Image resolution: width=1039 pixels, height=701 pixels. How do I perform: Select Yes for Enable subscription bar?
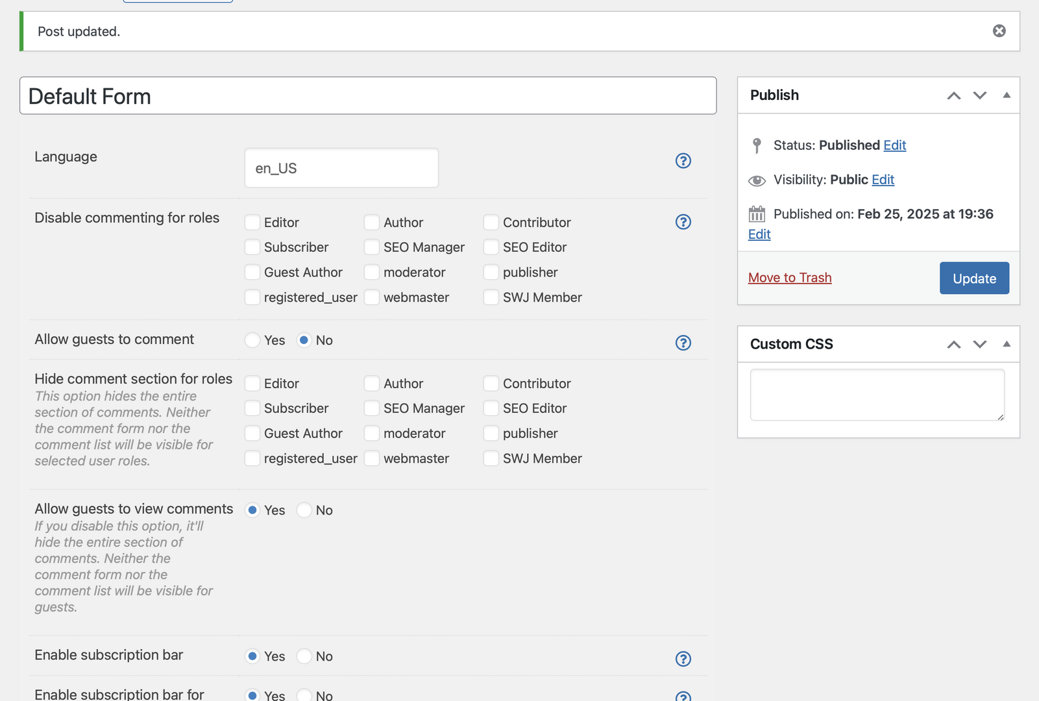(252, 656)
